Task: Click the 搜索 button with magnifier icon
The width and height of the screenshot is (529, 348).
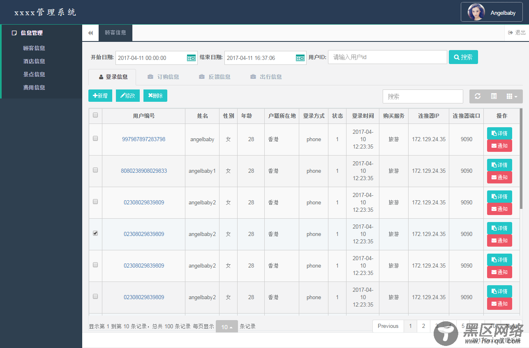Action: point(463,57)
